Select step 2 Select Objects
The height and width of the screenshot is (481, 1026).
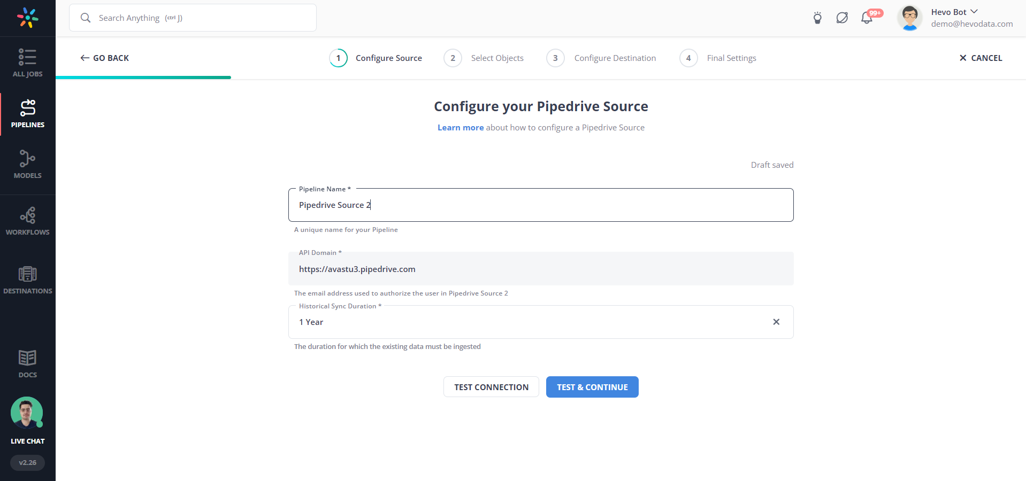[484, 58]
